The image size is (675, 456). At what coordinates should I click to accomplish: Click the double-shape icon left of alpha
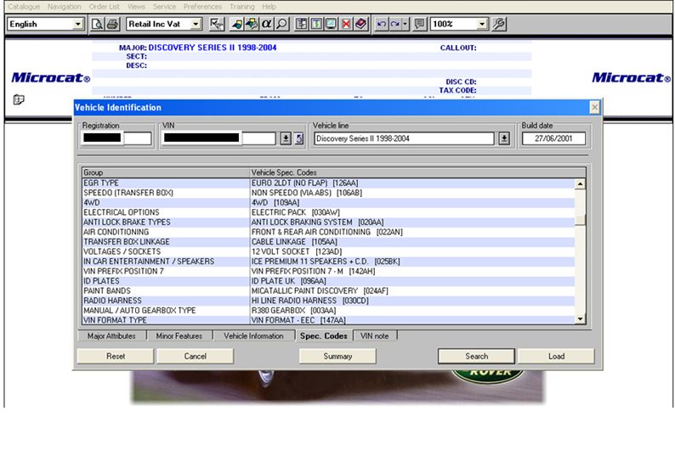[x=252, y=24]
